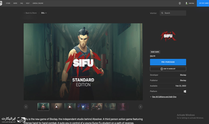Image resolution: width=209 pixels, height=124 pixels.
Task: Click the Windows platform icon
Action: pyautogui.click(x=185, y=92)
